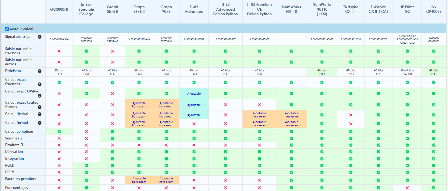Click fx-CP400+E check for Calcul formel
Image resolution: width=448 pixels, height=191 pixels.
tap(434, 124)
